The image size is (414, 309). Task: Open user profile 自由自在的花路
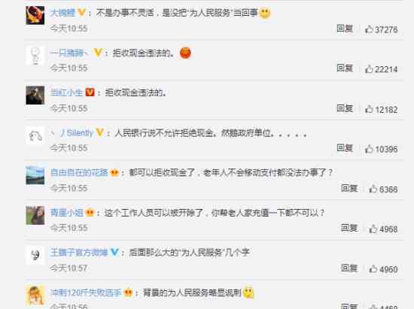click(79, 172)
